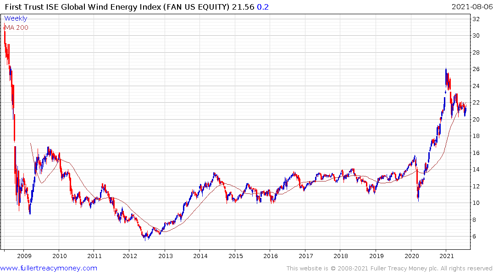The width and height of the screenshot is (493, 275).
Task: Click the early-2021 price peak near 26
Action: tap(446, 77)
